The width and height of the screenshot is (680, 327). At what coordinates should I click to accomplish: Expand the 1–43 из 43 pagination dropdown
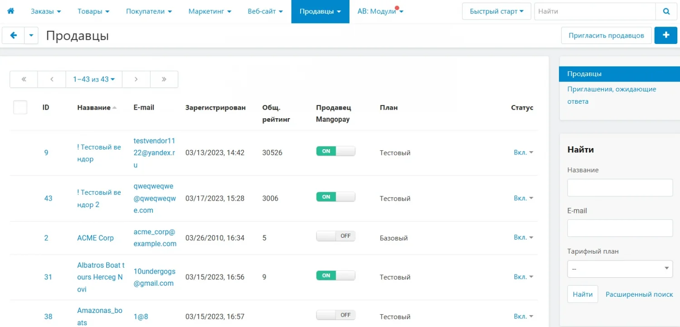pyautogui.click(x=94, y=79)
